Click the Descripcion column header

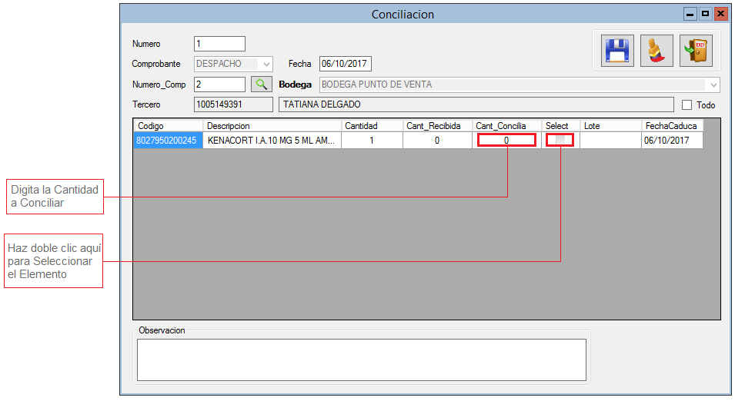point(272,126)
